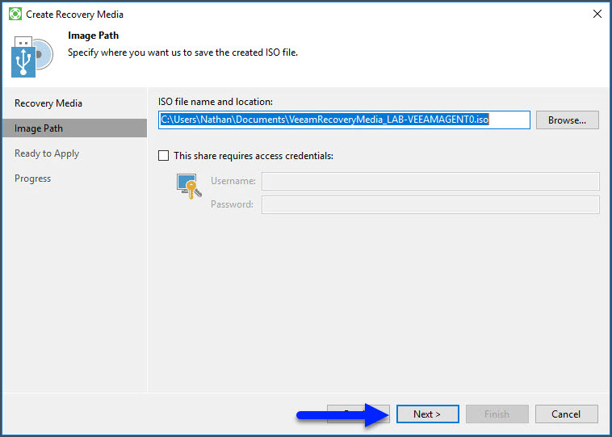Click inside the ISO file path field
The height and width of the screenshot is (437, 612).
[344, 120]
